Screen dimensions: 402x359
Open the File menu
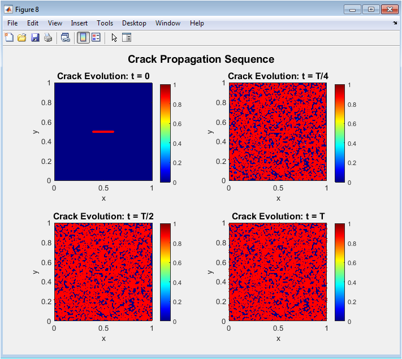(x=12, y=23)
